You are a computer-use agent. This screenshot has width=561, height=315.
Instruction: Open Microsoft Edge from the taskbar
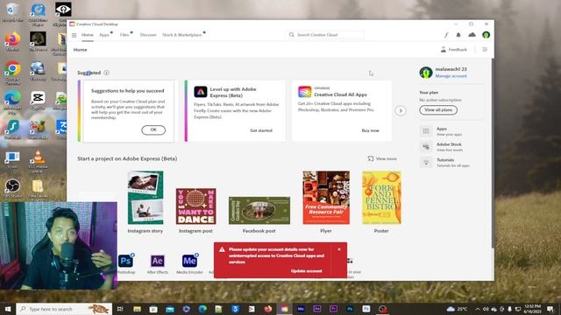tap(202, 309)
